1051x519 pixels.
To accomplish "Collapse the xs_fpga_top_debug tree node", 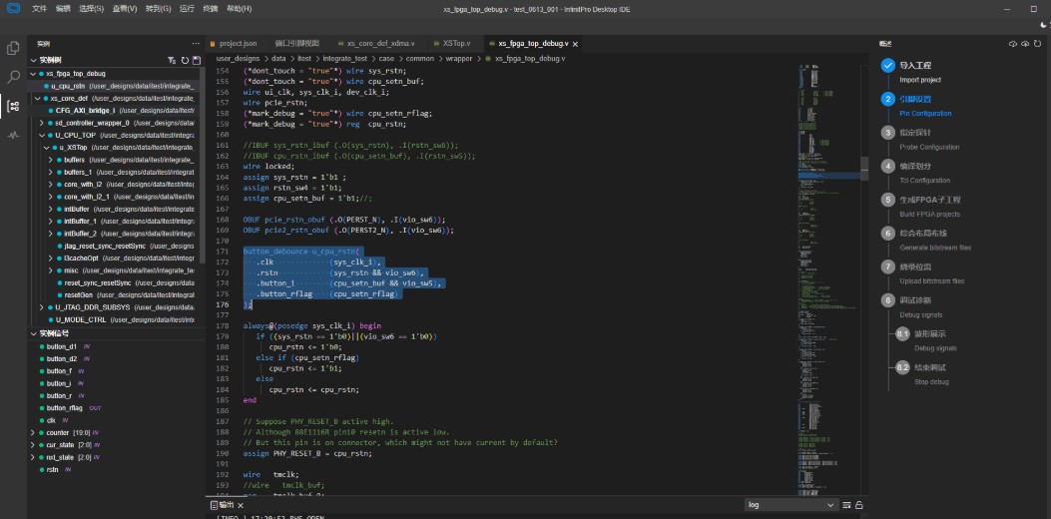I will click(x=34, y=74).
